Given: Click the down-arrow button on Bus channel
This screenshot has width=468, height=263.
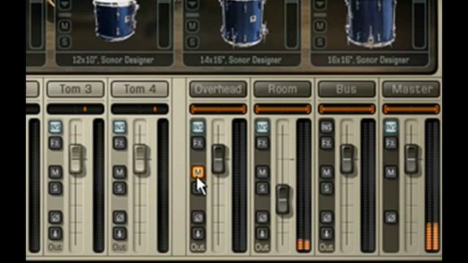Looking at the screenshot, I should [327, 234].
